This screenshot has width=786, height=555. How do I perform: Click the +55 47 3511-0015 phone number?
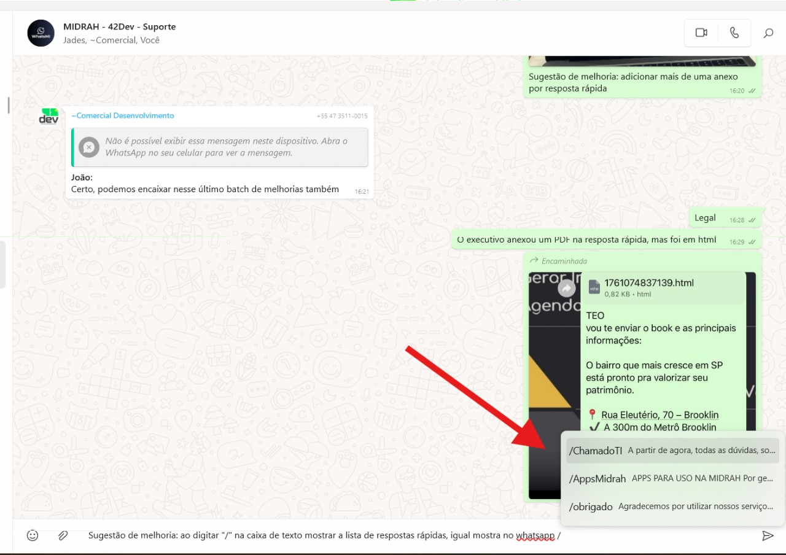click(x=342, y=116)
